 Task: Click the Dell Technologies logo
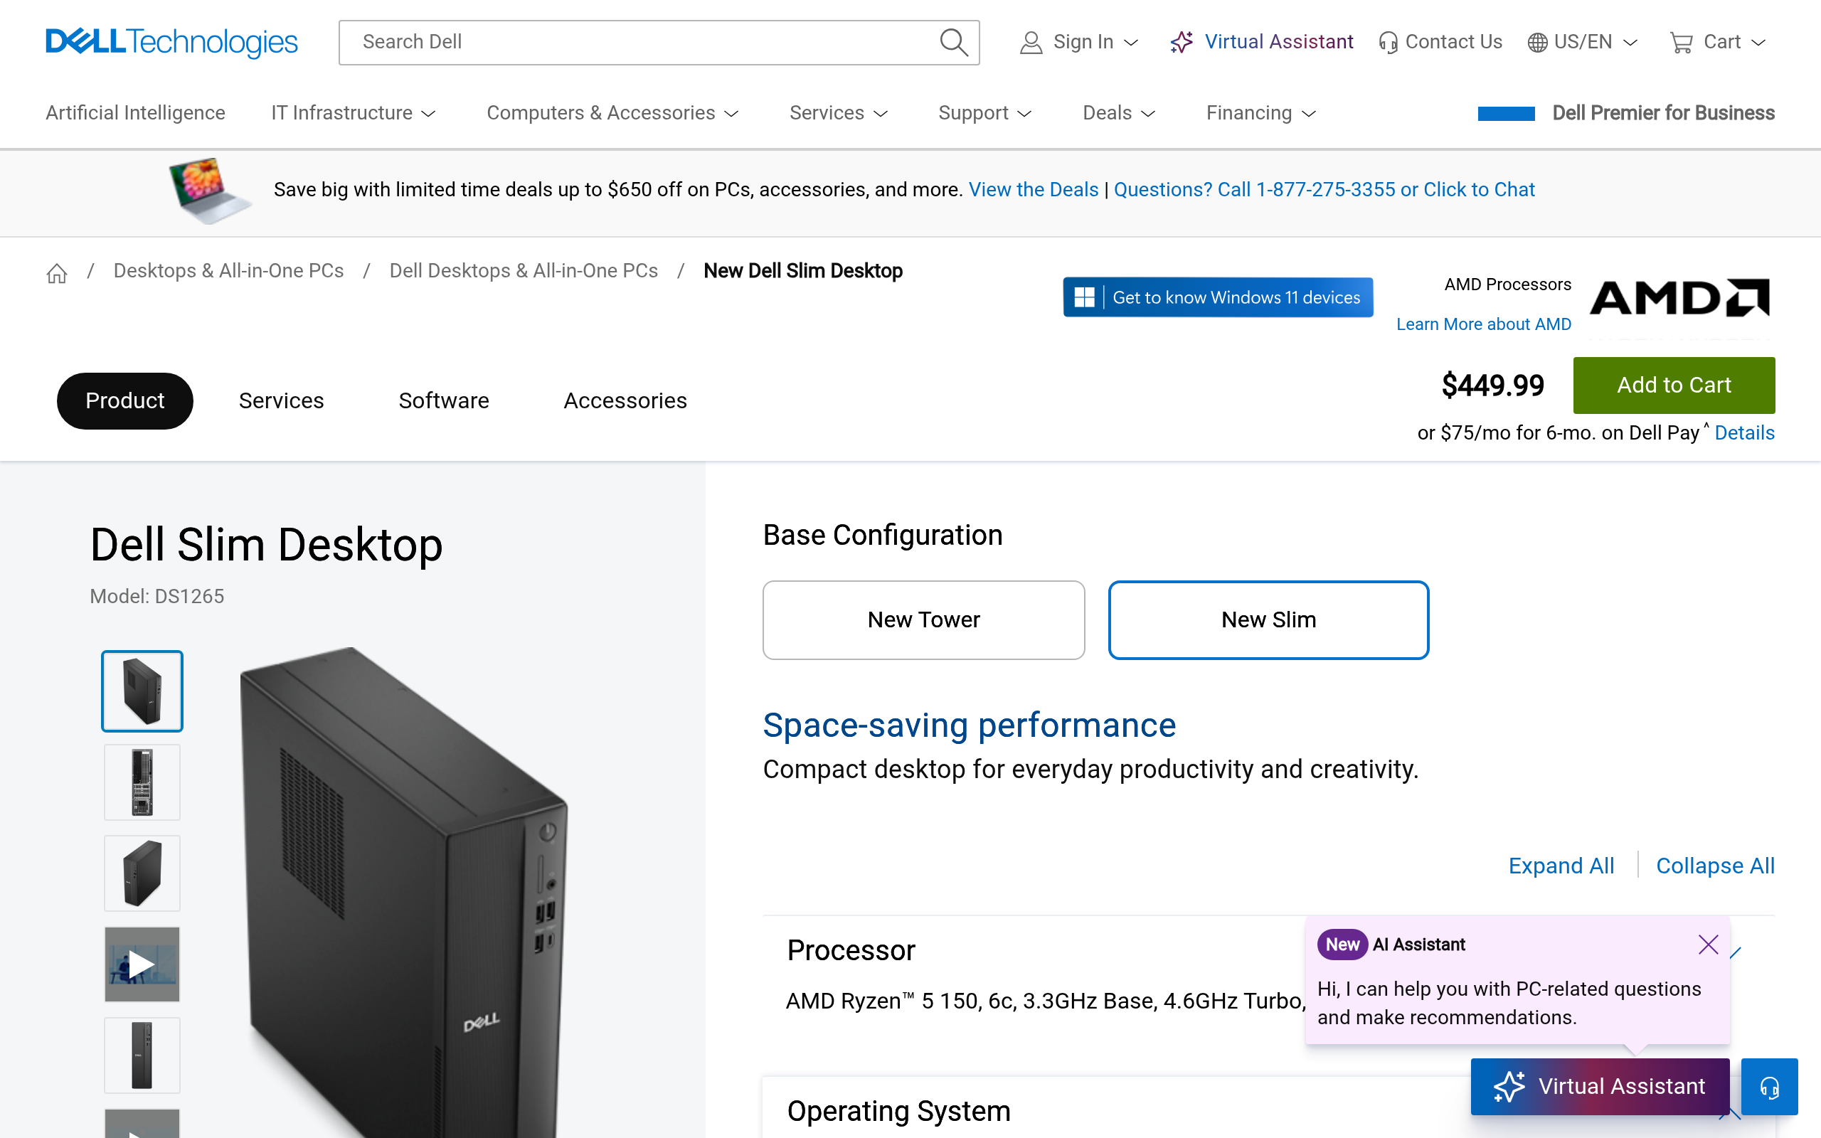(x=171, y=42)
